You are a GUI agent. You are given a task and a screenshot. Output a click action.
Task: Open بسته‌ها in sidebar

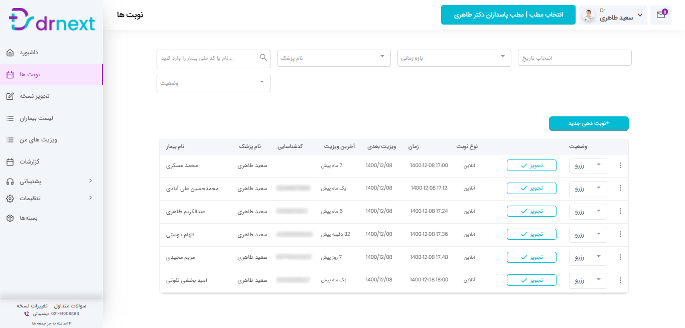pos(51,218)
